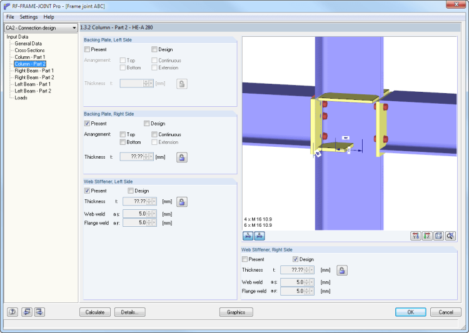Click the zoom view magnifier icon

[450, 236]
